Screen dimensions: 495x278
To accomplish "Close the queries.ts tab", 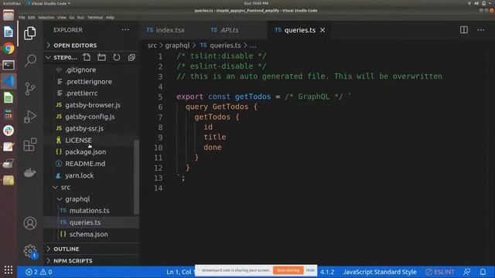I will click(x=323, y=30).
